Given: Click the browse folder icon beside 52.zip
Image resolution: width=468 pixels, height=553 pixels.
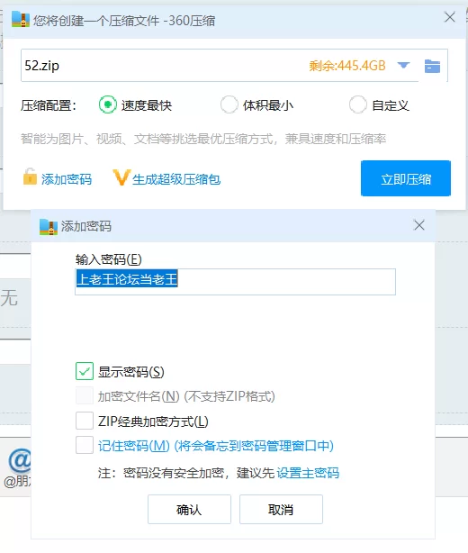Looking at the screenshot, I should (x=432, y=66).
